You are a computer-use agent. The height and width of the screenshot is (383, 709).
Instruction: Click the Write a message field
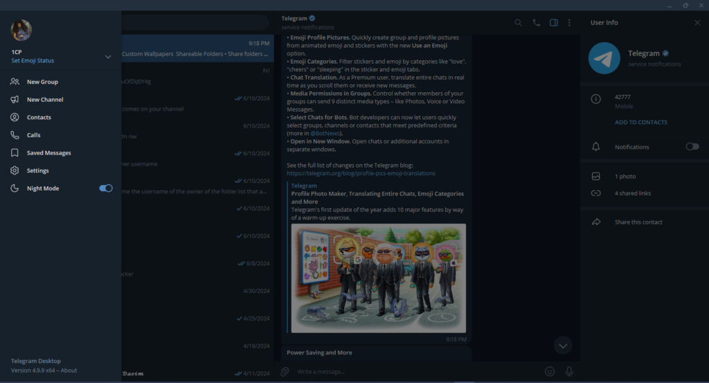click(x=416, y=372)
